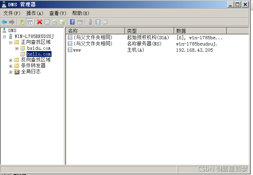Click the forward lookup zones folder icon
The width and height of the screenshot is (253, 175).
coord(16,42)
